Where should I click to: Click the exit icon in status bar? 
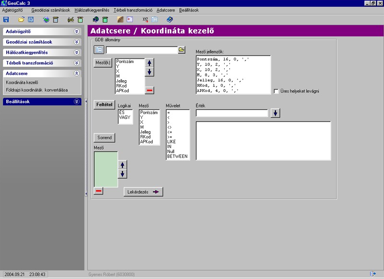click(373, 274)
